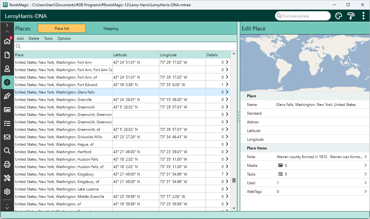Open details chevron for the Glens Falls row
The width and height of the screenshot is (370, 219).
point(227,92)
